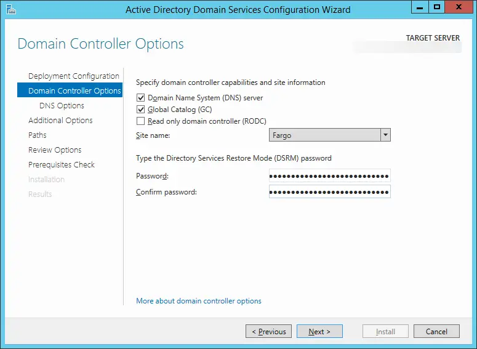Screen dimensions: 477x349
Task: Click the Previous button
Action: point(268,331)
